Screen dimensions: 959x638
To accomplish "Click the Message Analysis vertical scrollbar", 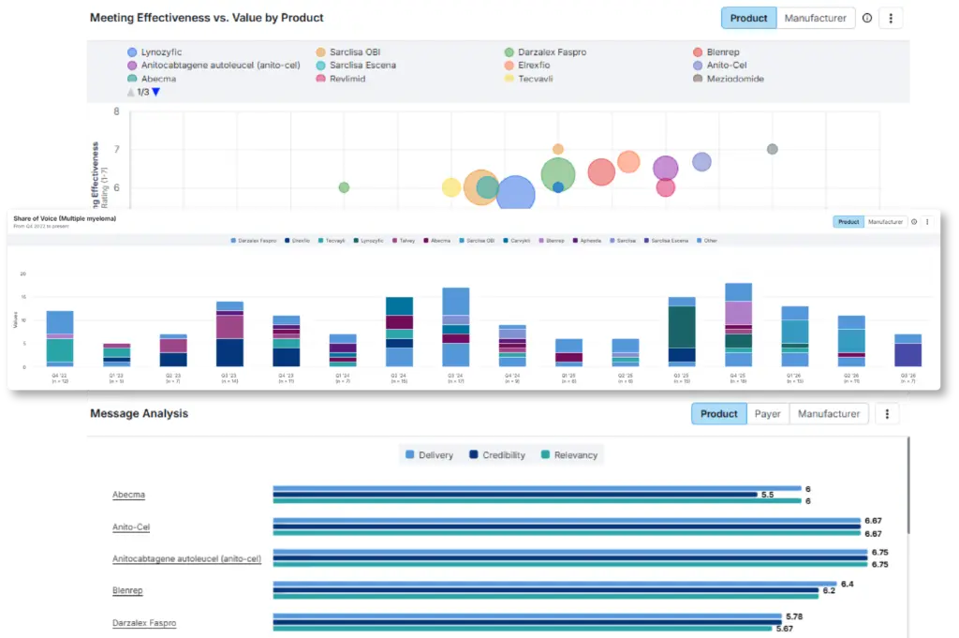I will 908,484.
